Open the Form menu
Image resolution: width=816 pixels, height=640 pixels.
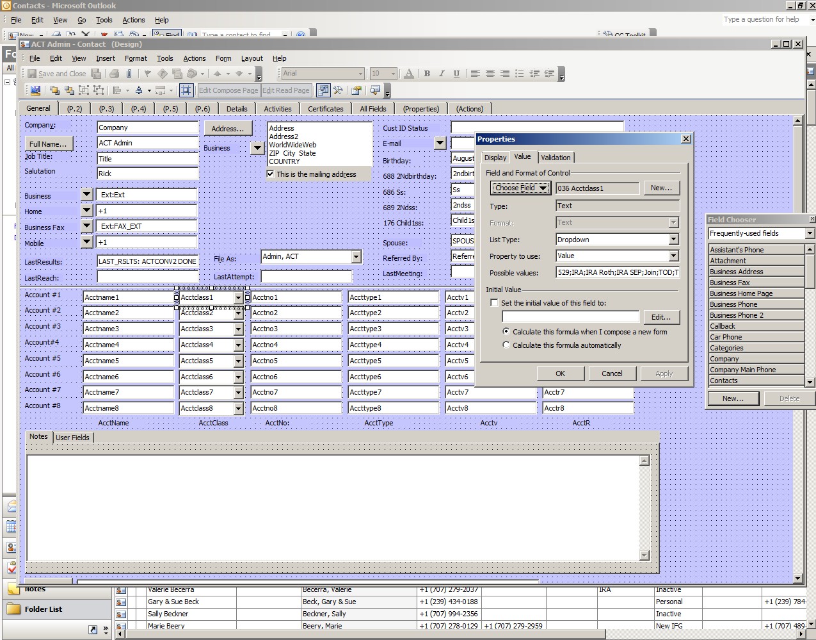[223, 58]
